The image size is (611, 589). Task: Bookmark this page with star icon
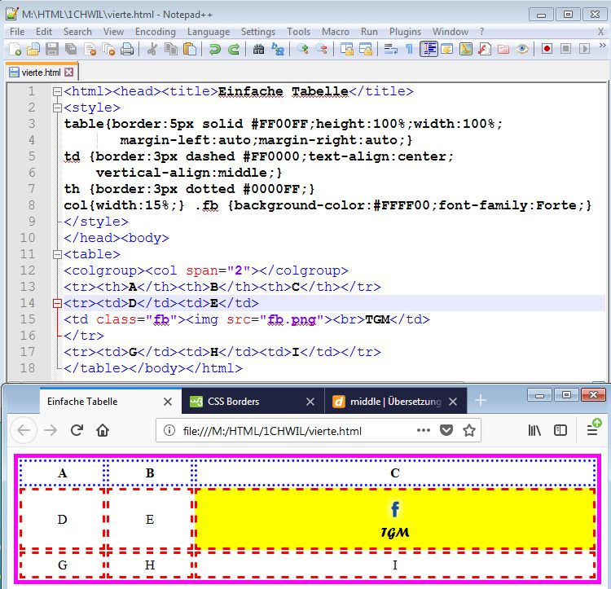469,430
